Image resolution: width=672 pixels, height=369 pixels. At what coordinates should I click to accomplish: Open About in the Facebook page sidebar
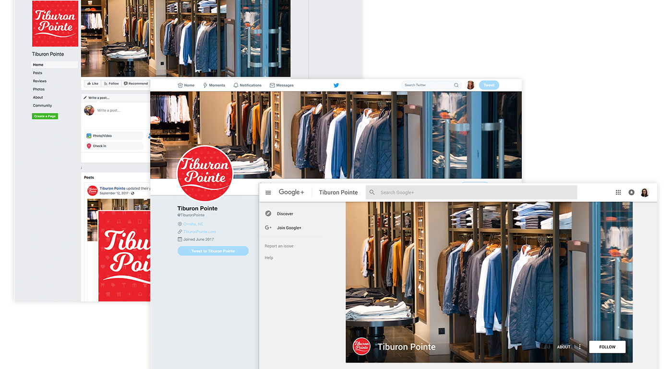pos(38,97)
